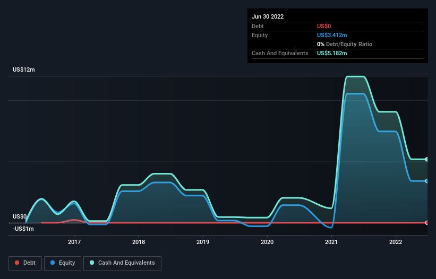Viewport: 436px width, 279px height.
Task: Click the 2018 x-axis label
Action: pos(139,242)
